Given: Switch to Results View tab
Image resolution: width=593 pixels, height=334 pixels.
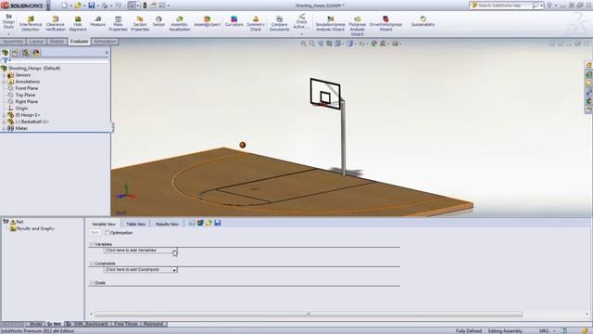Looking at the screenshot, I should tap(167, 225).
